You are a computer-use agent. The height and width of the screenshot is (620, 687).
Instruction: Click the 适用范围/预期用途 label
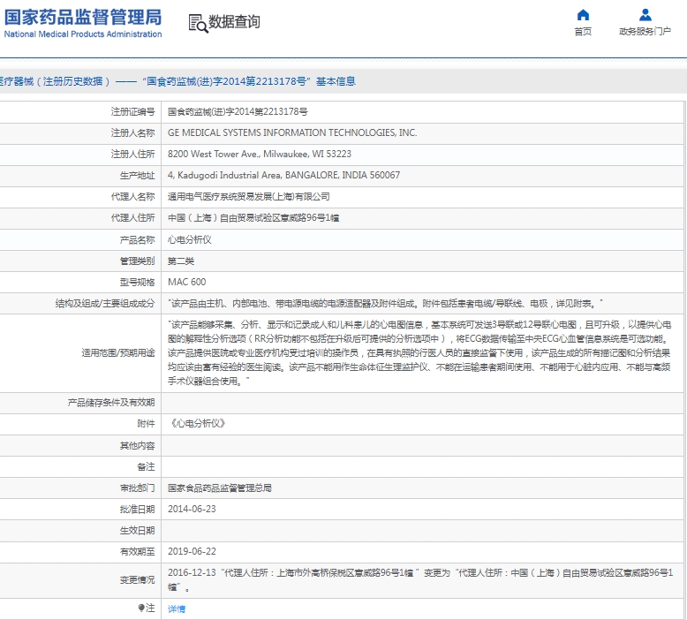pyautogui.click(x=118, y=352)
